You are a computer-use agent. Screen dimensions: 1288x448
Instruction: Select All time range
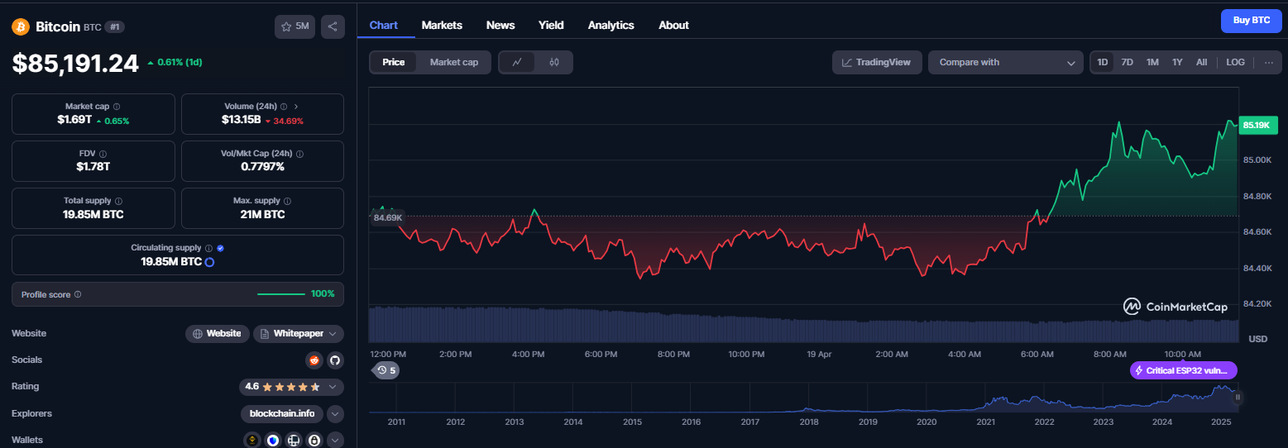coord(1201,62)
